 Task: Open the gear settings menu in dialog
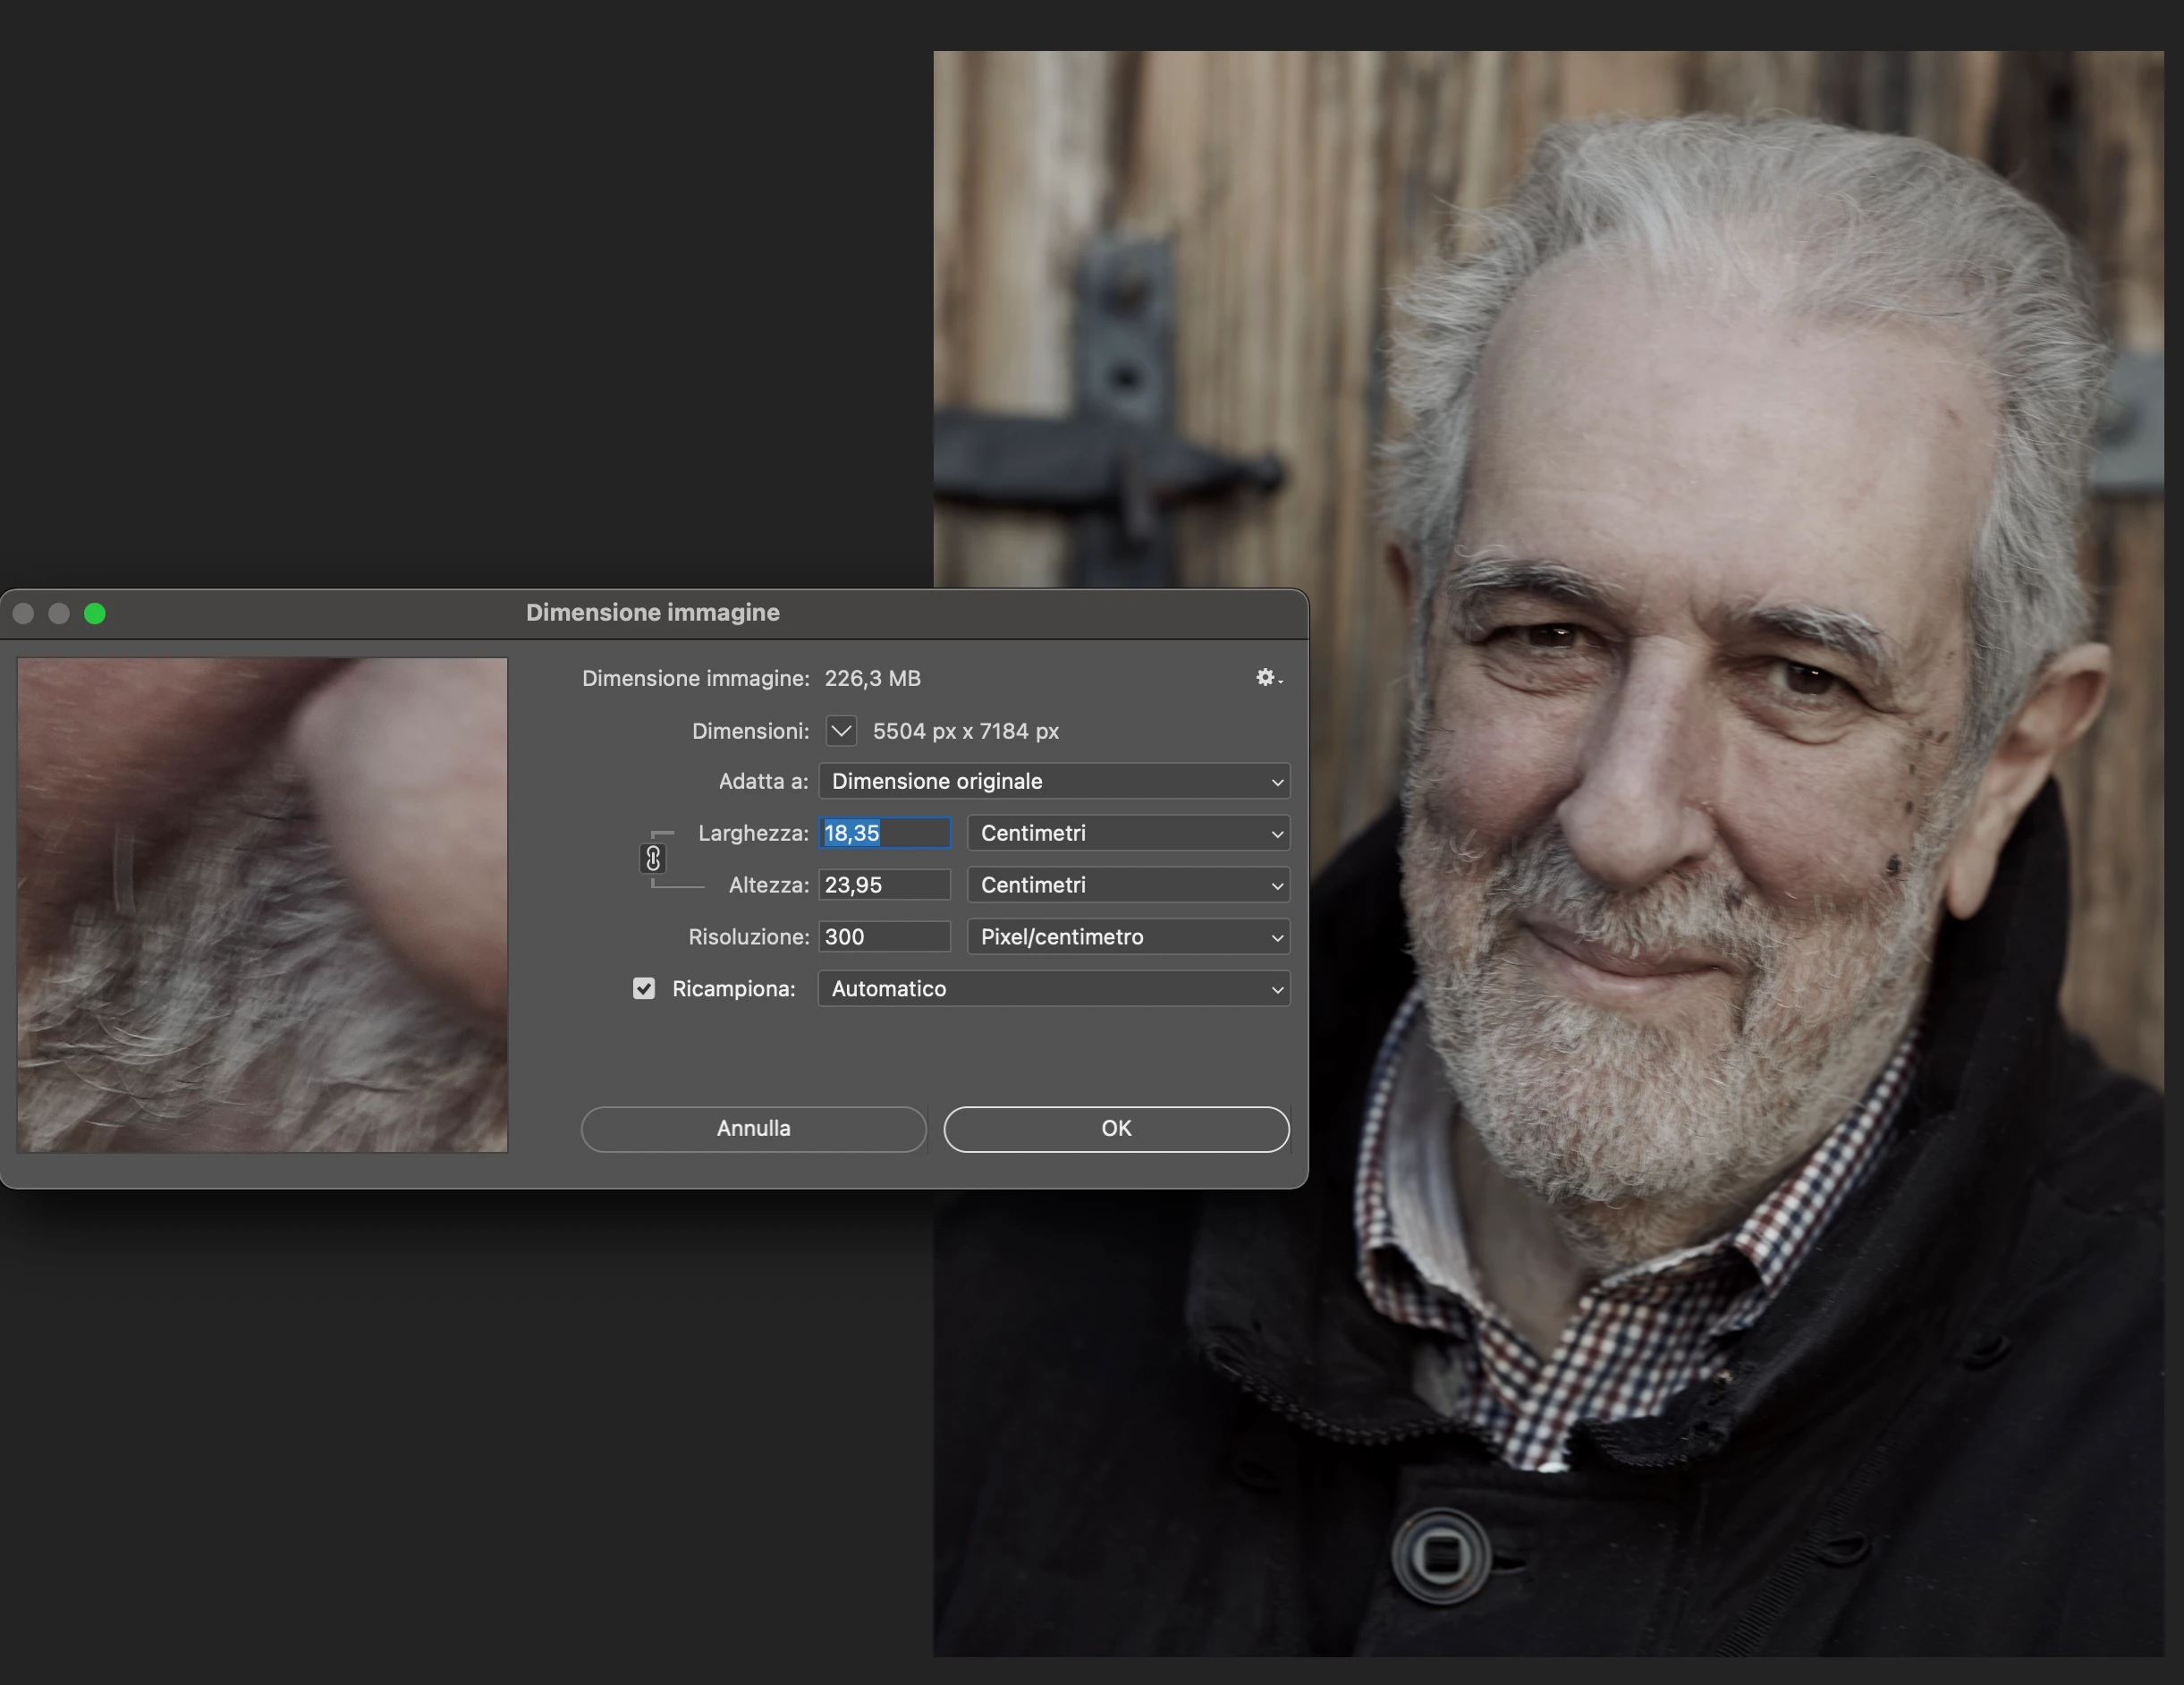click(x=1267, y=678)
